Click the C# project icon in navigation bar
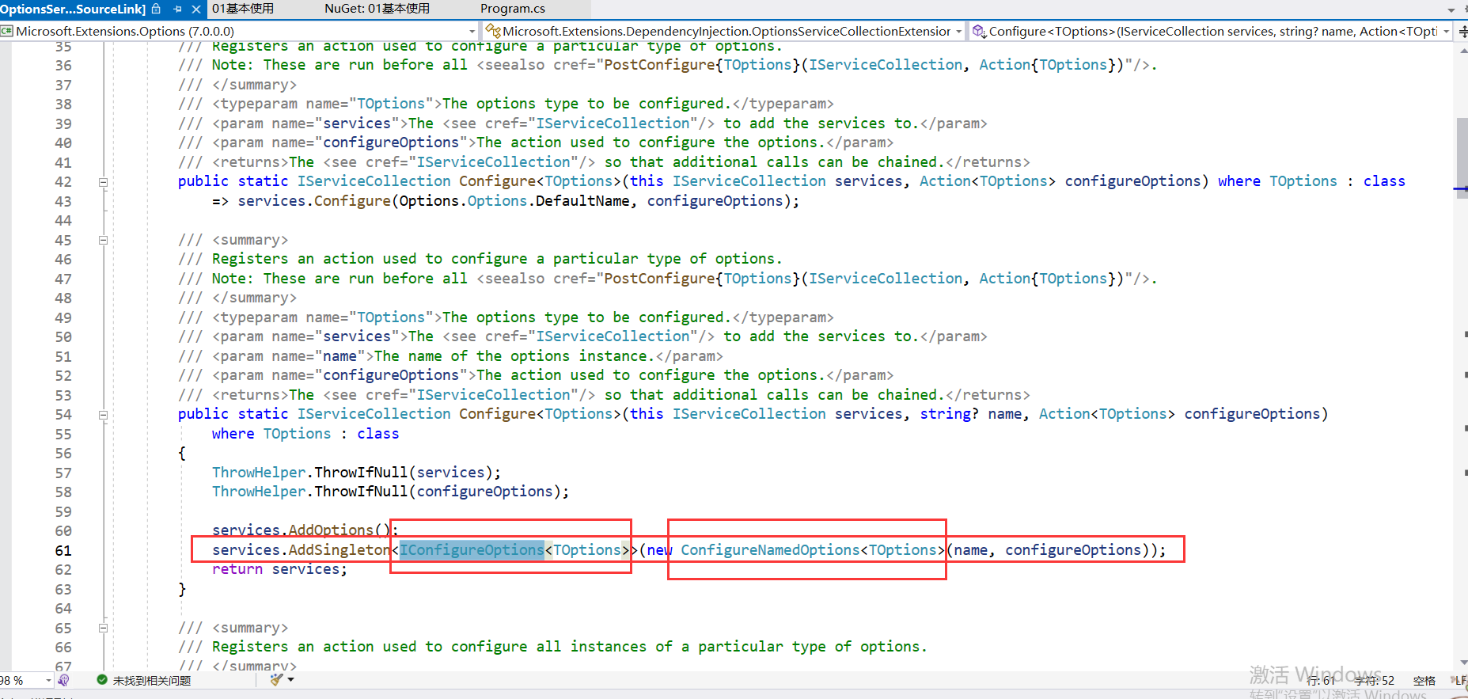 7,32
